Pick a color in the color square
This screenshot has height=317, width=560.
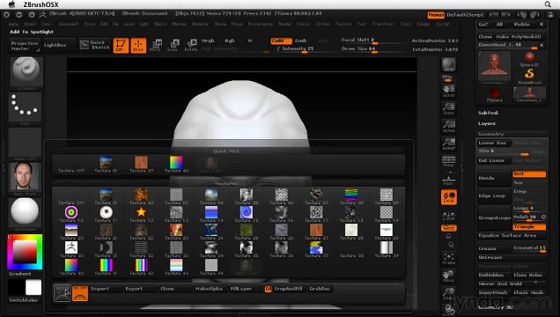point(25,251)
